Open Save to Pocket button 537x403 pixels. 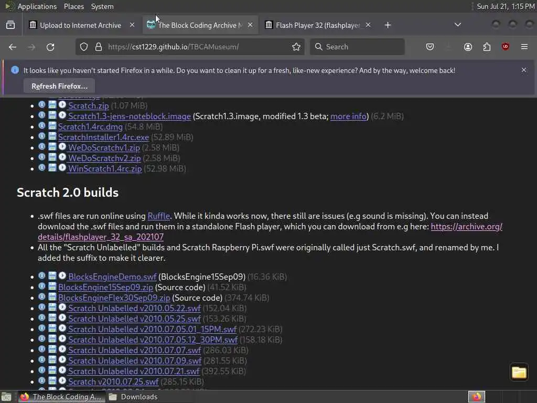430,47
